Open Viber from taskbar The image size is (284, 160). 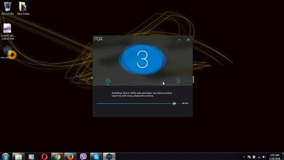83,156
